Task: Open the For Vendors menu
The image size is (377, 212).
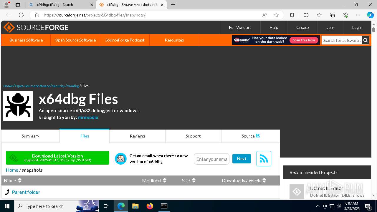Action: click(240, 27)
